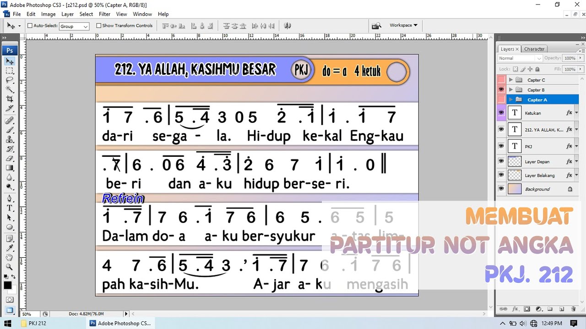Select the Clone Stamp tool
The height and width of the screenshot is (329, 586).
pos(10,139)
